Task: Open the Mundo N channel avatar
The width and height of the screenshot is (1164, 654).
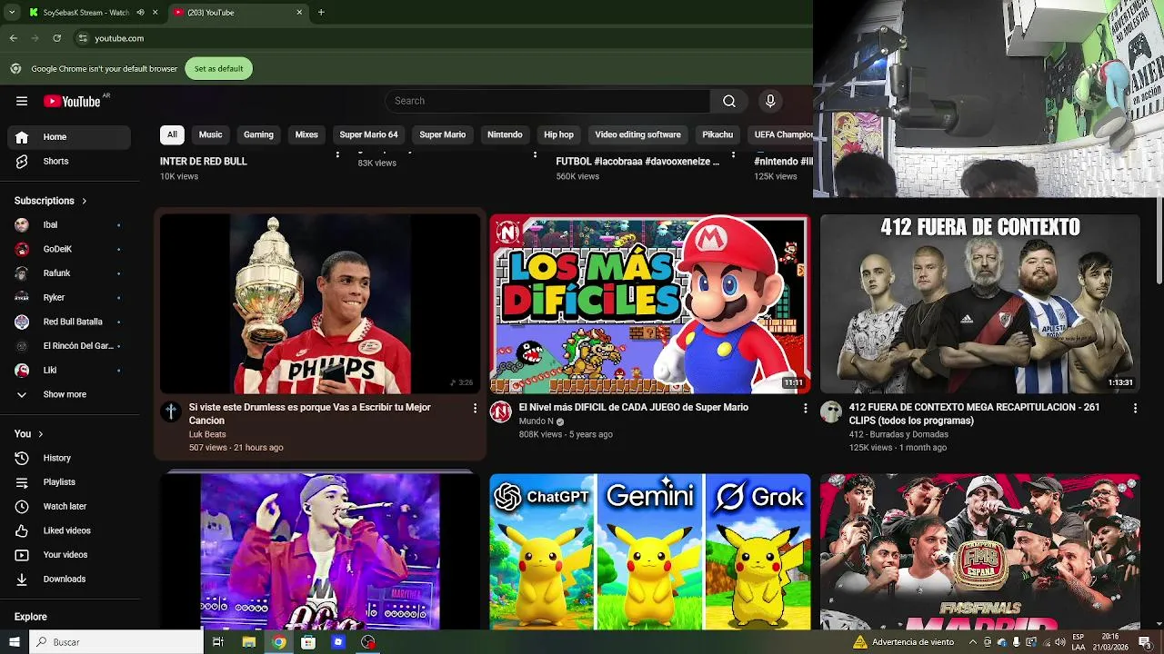Action: (501, 412)
